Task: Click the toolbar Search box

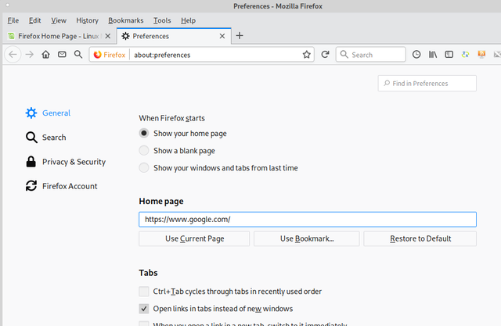Action: click(370, 55)
